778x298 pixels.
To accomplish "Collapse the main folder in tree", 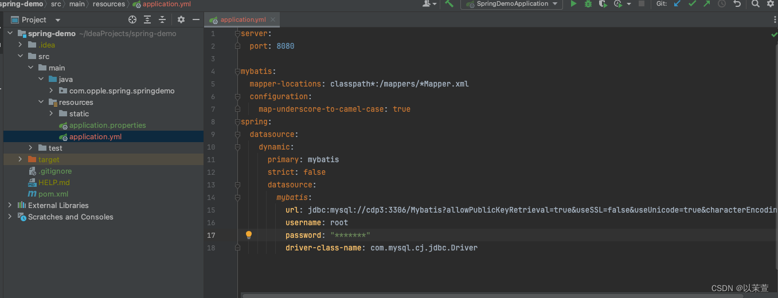I will [x=30, y=68].
